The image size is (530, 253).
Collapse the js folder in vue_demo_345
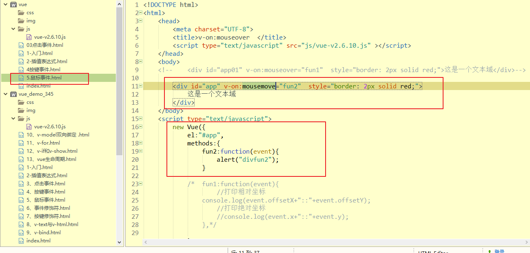[13, 119]
